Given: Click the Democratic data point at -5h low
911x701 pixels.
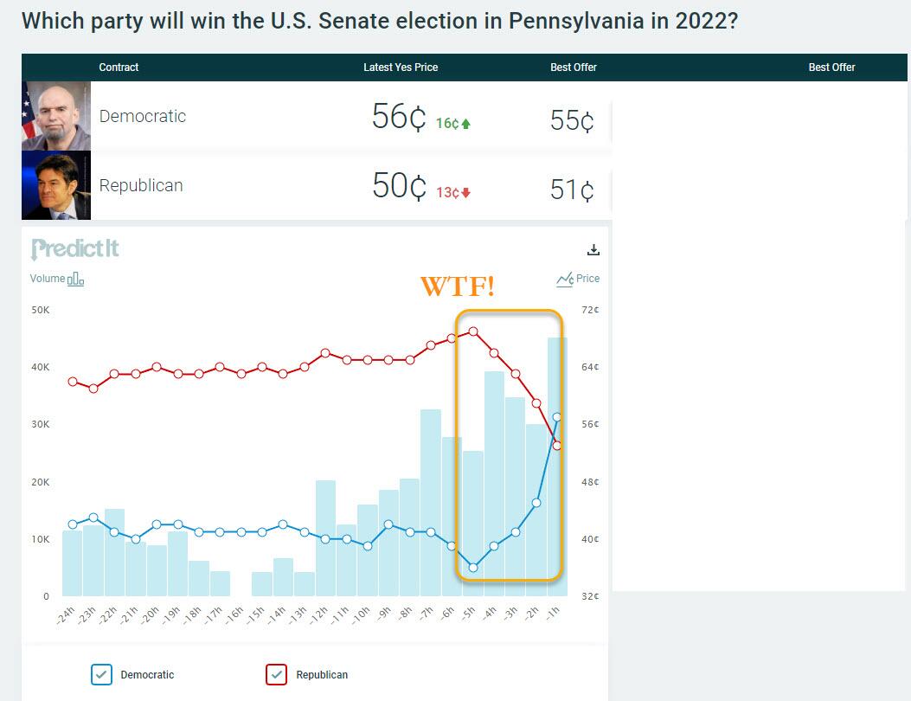Looking at the screenshot, I should point(473,568).
